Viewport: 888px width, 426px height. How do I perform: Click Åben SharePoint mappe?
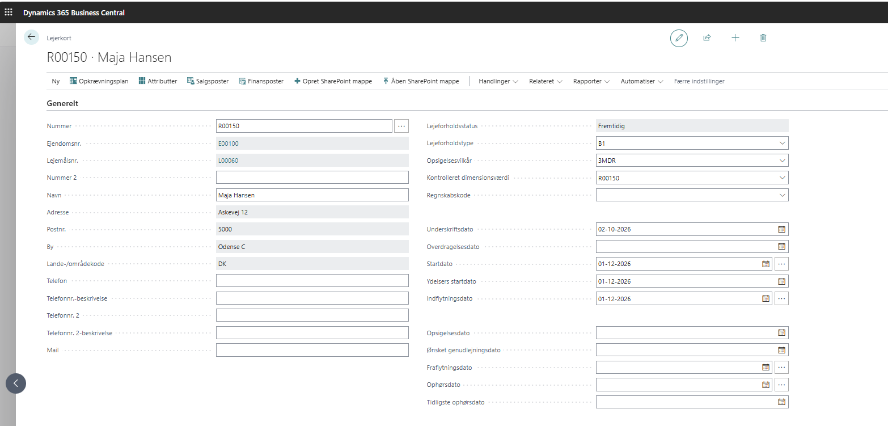421,81
